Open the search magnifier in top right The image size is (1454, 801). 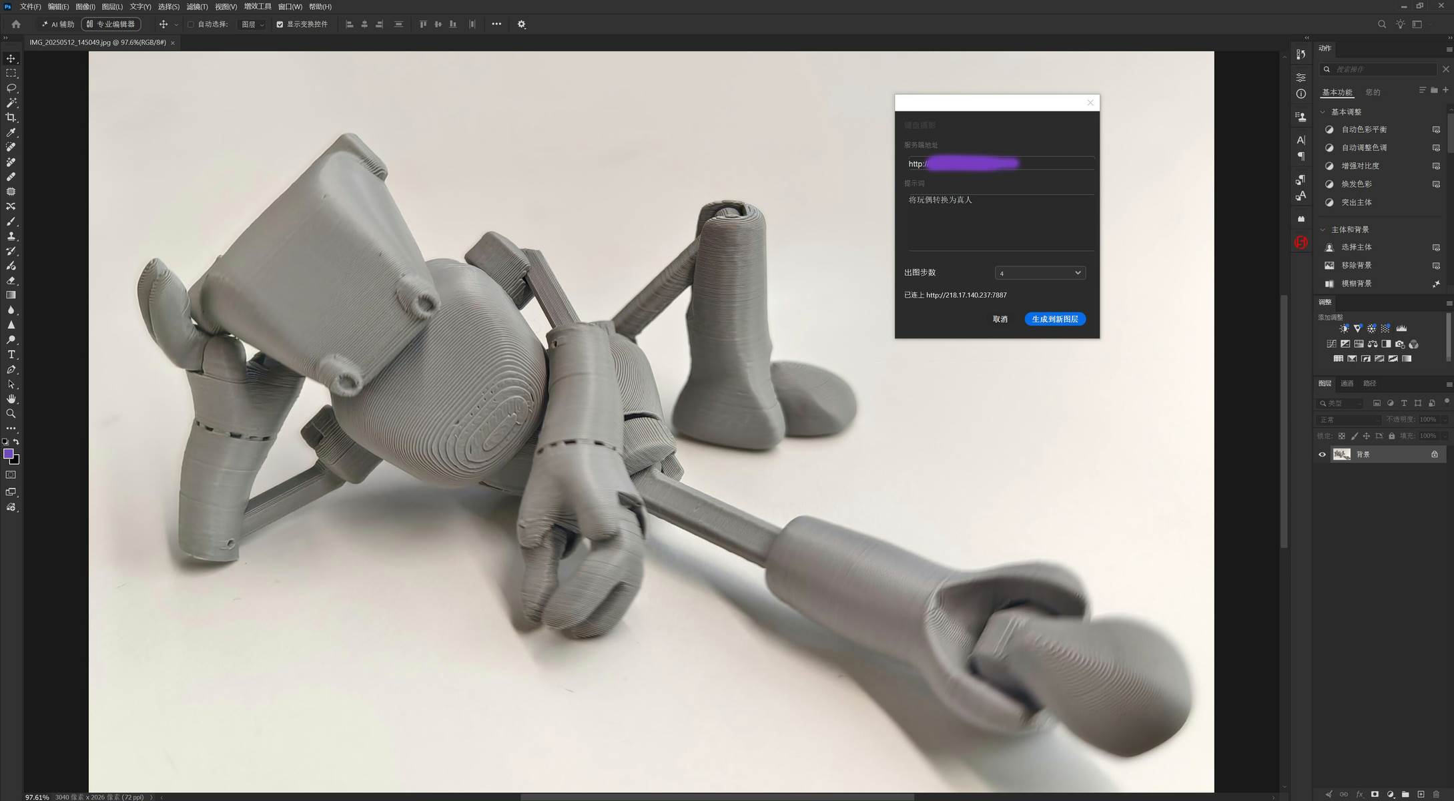point(1382,24)
